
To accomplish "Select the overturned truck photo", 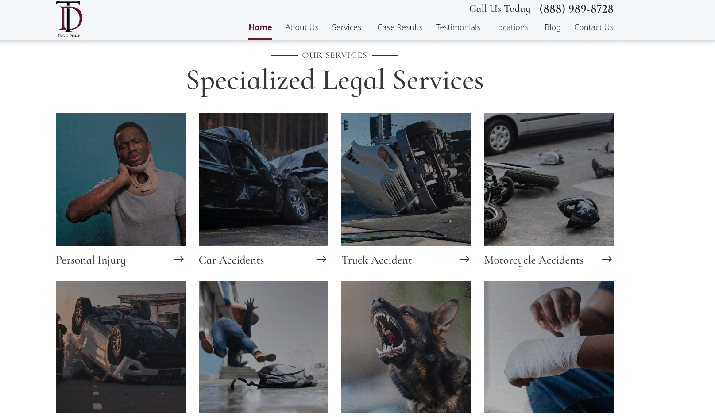I will 406,180.
